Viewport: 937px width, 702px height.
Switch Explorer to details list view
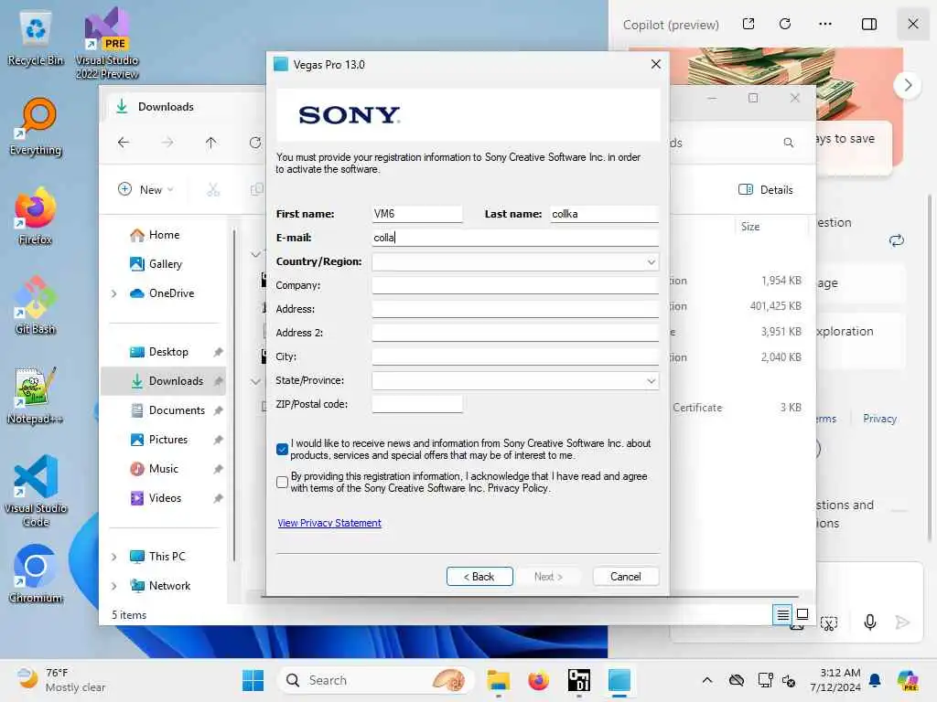(782, 614)
